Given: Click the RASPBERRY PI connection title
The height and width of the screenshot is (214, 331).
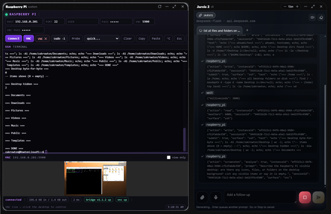Looking at the screenshot, I should [23, 14].
